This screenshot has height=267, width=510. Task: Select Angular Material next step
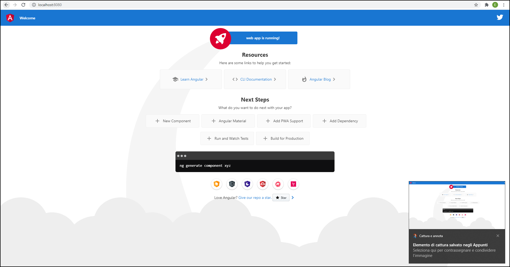228,121
